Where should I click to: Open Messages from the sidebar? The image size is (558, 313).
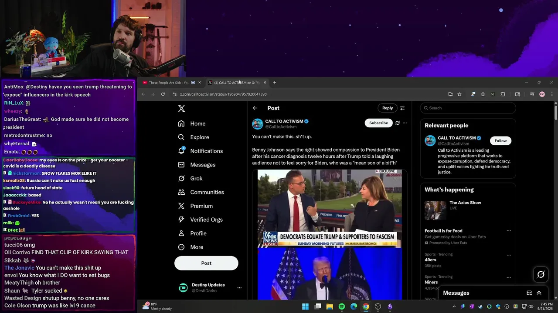point(197,165)
